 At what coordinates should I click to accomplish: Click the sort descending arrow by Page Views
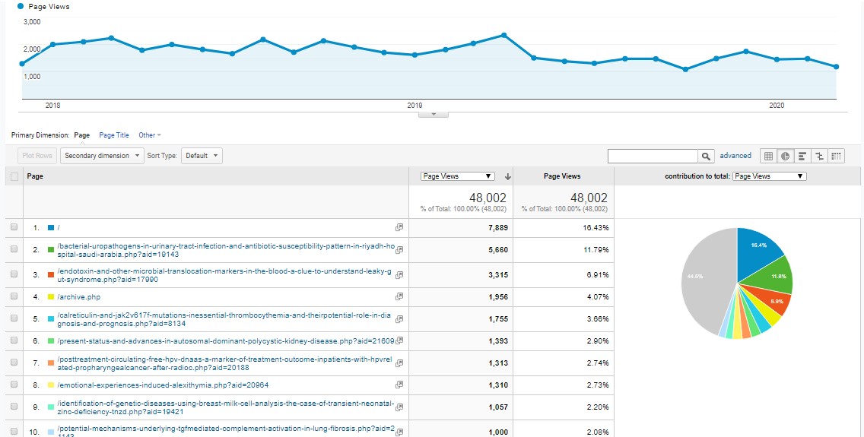click(x=507, y=176)
